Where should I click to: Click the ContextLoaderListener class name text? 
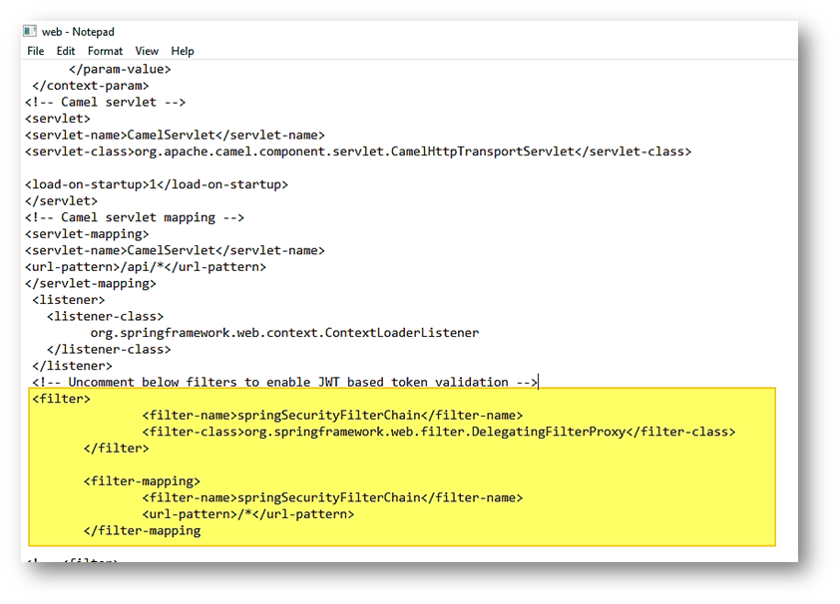[284, 333]
